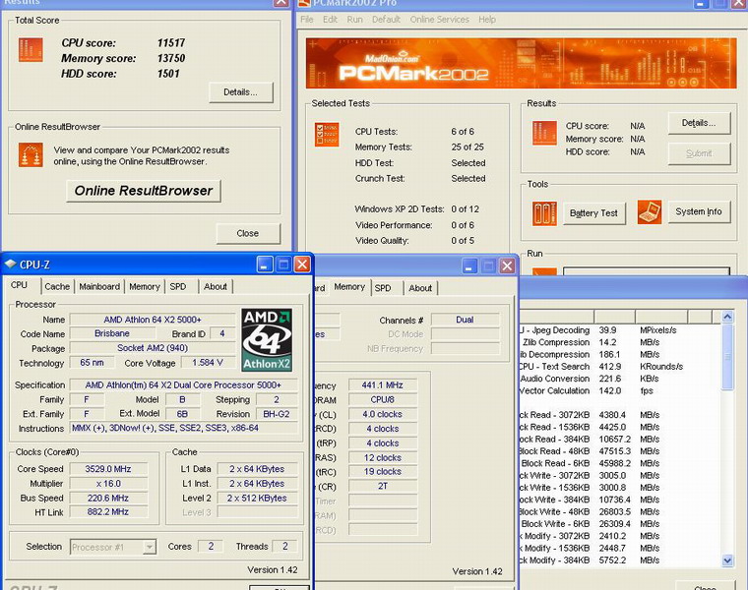This screenshot has height=590, width=748.
Task: Close the Results dialog with the Close button
Action: pyautogui.click(x=248, y=233)
